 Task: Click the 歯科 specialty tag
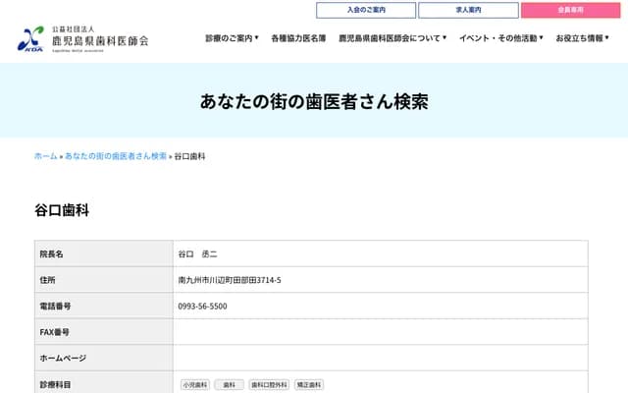tap(229, 384)
